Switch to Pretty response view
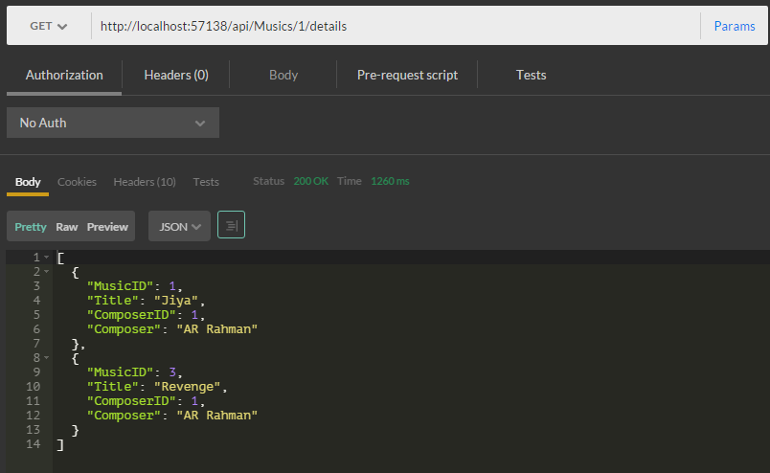 31,227
